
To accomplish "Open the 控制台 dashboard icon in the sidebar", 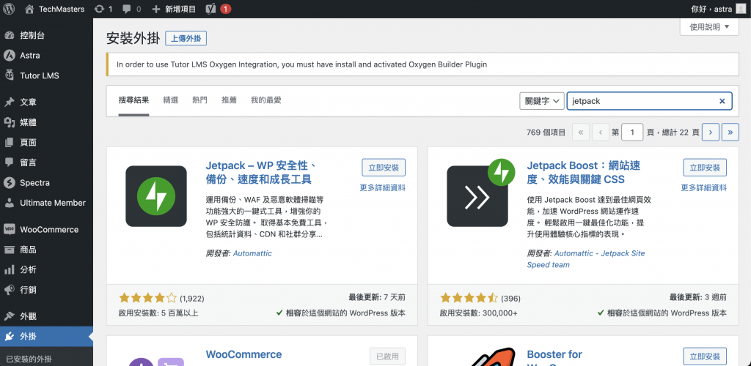I will [x=9, y=35].
